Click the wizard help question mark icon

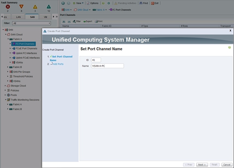[x=230, y=47]
